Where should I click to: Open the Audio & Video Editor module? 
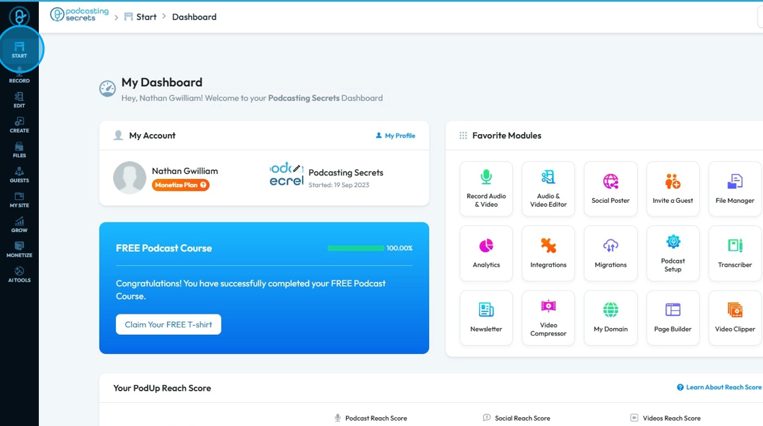pos(548,189)
